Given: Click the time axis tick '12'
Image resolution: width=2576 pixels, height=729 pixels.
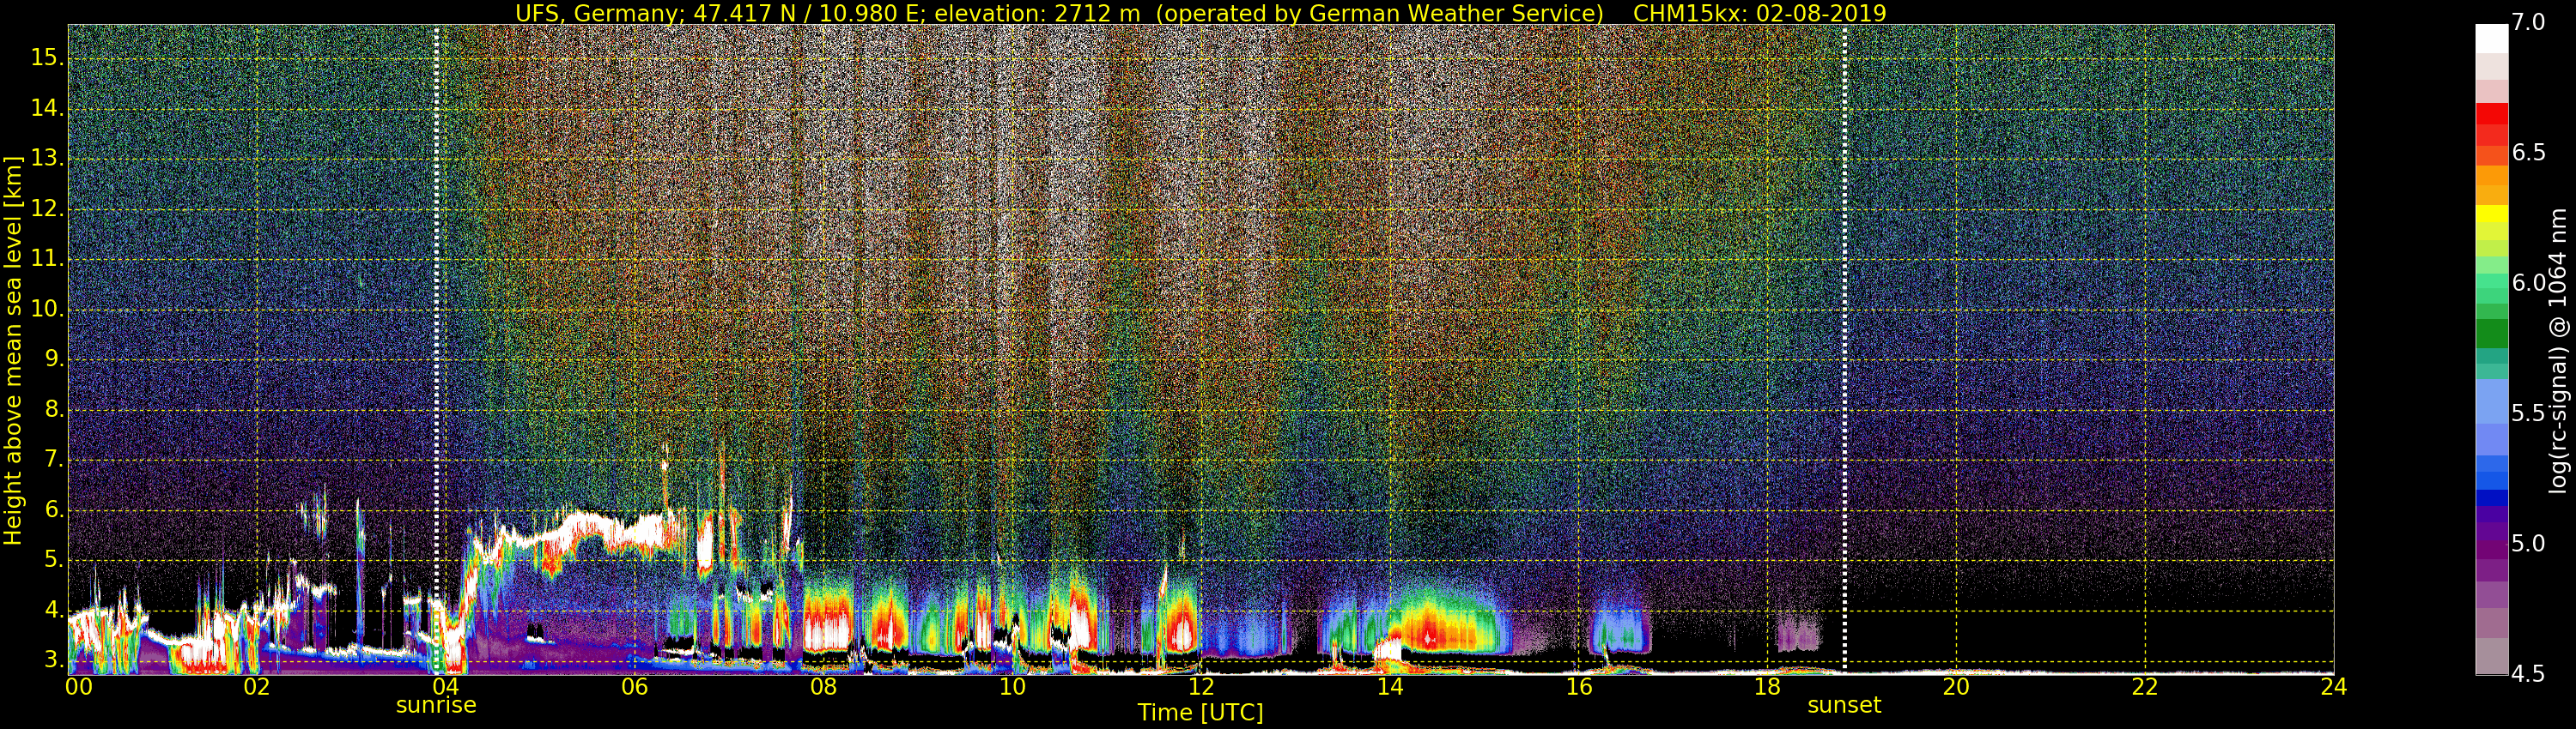Looking at the screenshot, I should pyautogui.click(x=1201, y=687).
